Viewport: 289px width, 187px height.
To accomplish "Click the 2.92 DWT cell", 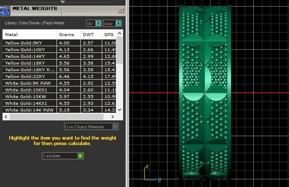I will (x=91, y=83).
